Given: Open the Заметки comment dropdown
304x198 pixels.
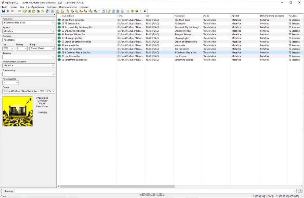Looking at the screenshot, I should click(x=53, y=57).
